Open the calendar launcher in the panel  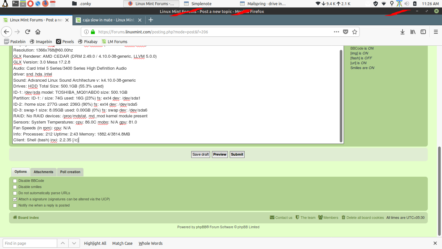[x=53, y=4]
